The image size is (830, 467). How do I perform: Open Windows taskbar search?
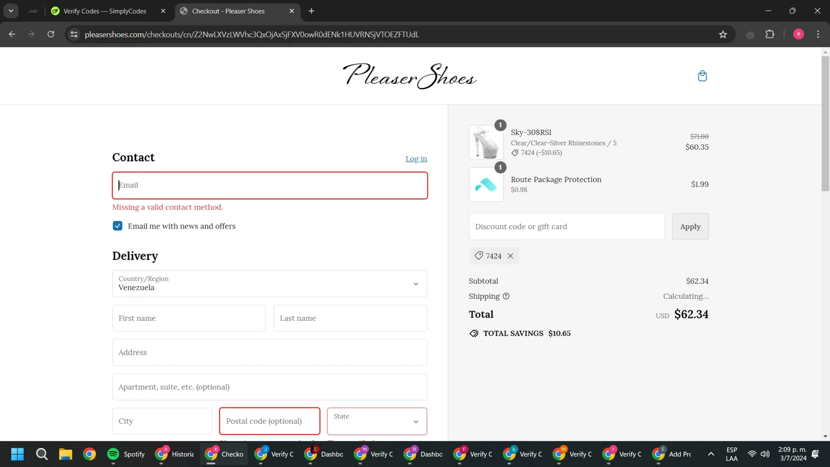pos(41,454)
